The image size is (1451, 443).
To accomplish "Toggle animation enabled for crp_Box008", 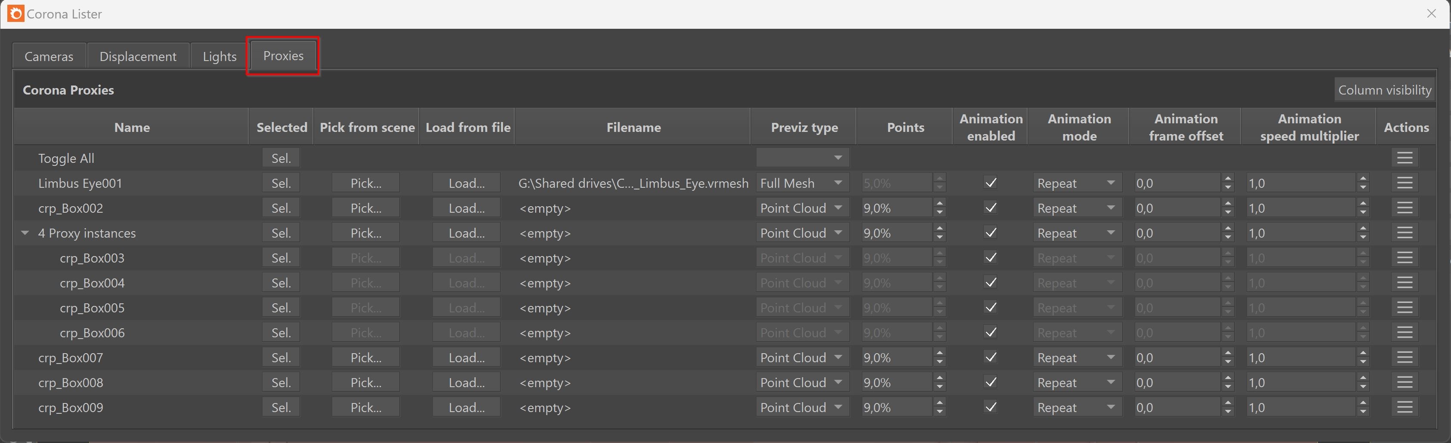I will [x=990, y=382].
